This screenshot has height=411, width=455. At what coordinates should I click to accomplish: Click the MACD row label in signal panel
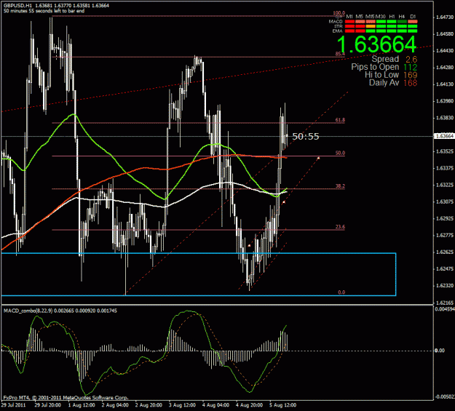(336, 22)
